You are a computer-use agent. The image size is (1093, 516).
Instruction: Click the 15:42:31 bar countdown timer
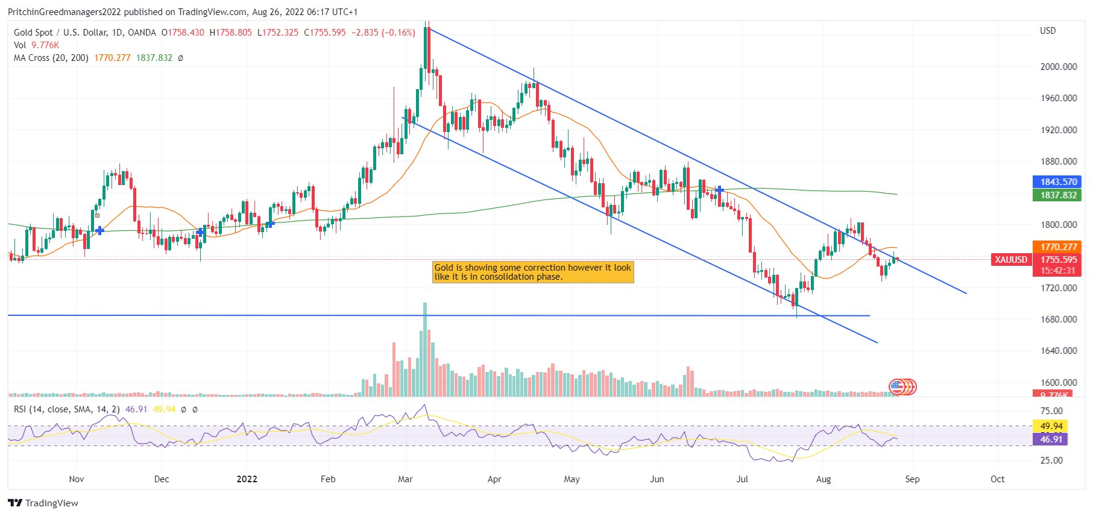coord(1058,271)
